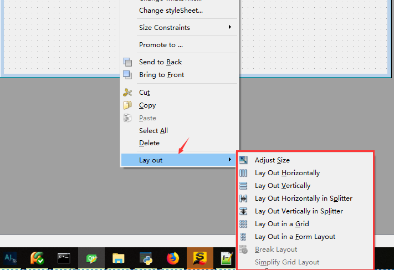Click the Adjust Size icon
The image size is (394, 270).
click(x=243, y=160)
